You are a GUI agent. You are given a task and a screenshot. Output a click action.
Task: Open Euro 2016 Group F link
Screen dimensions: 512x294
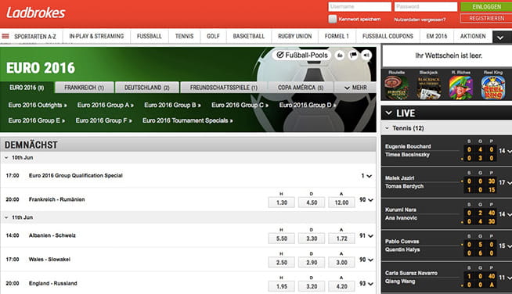point(103,120)
